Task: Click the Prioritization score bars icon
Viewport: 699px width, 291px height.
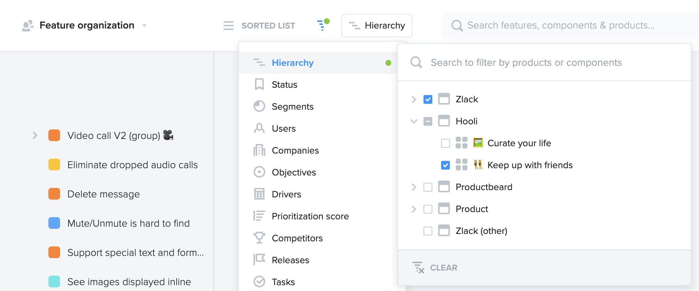Action: pyautogui.click(x=259, y=216)
